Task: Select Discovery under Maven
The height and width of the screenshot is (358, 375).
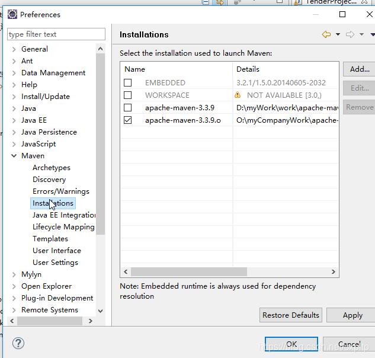Action: 49,180
